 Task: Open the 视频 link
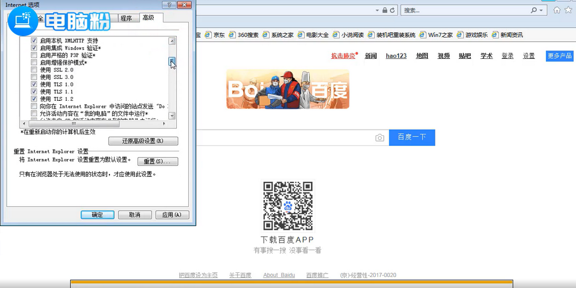click(x=444, y=56)
